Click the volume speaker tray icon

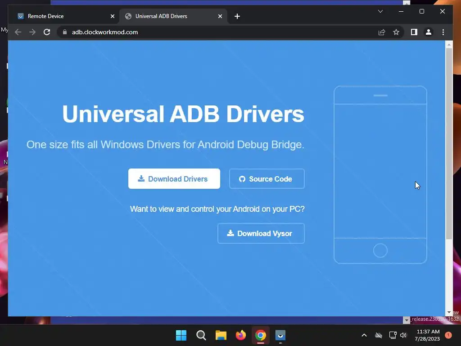[403, 335]
